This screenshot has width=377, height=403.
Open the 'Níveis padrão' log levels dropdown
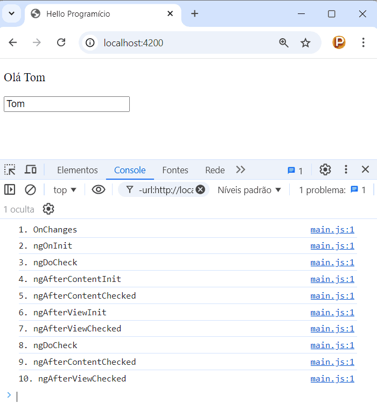[249, 190]
